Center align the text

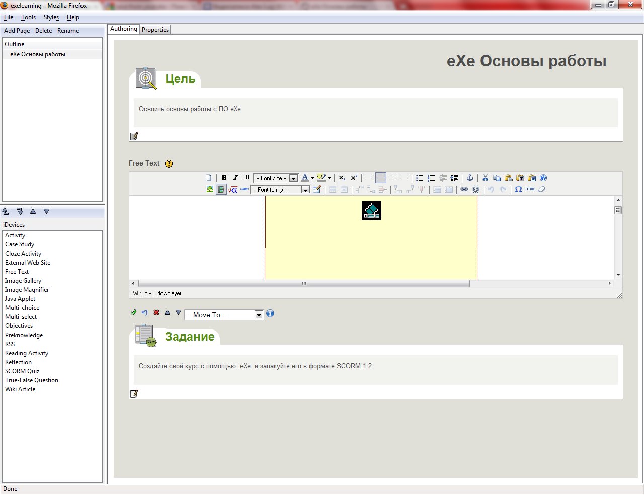(x=381, y=178)
